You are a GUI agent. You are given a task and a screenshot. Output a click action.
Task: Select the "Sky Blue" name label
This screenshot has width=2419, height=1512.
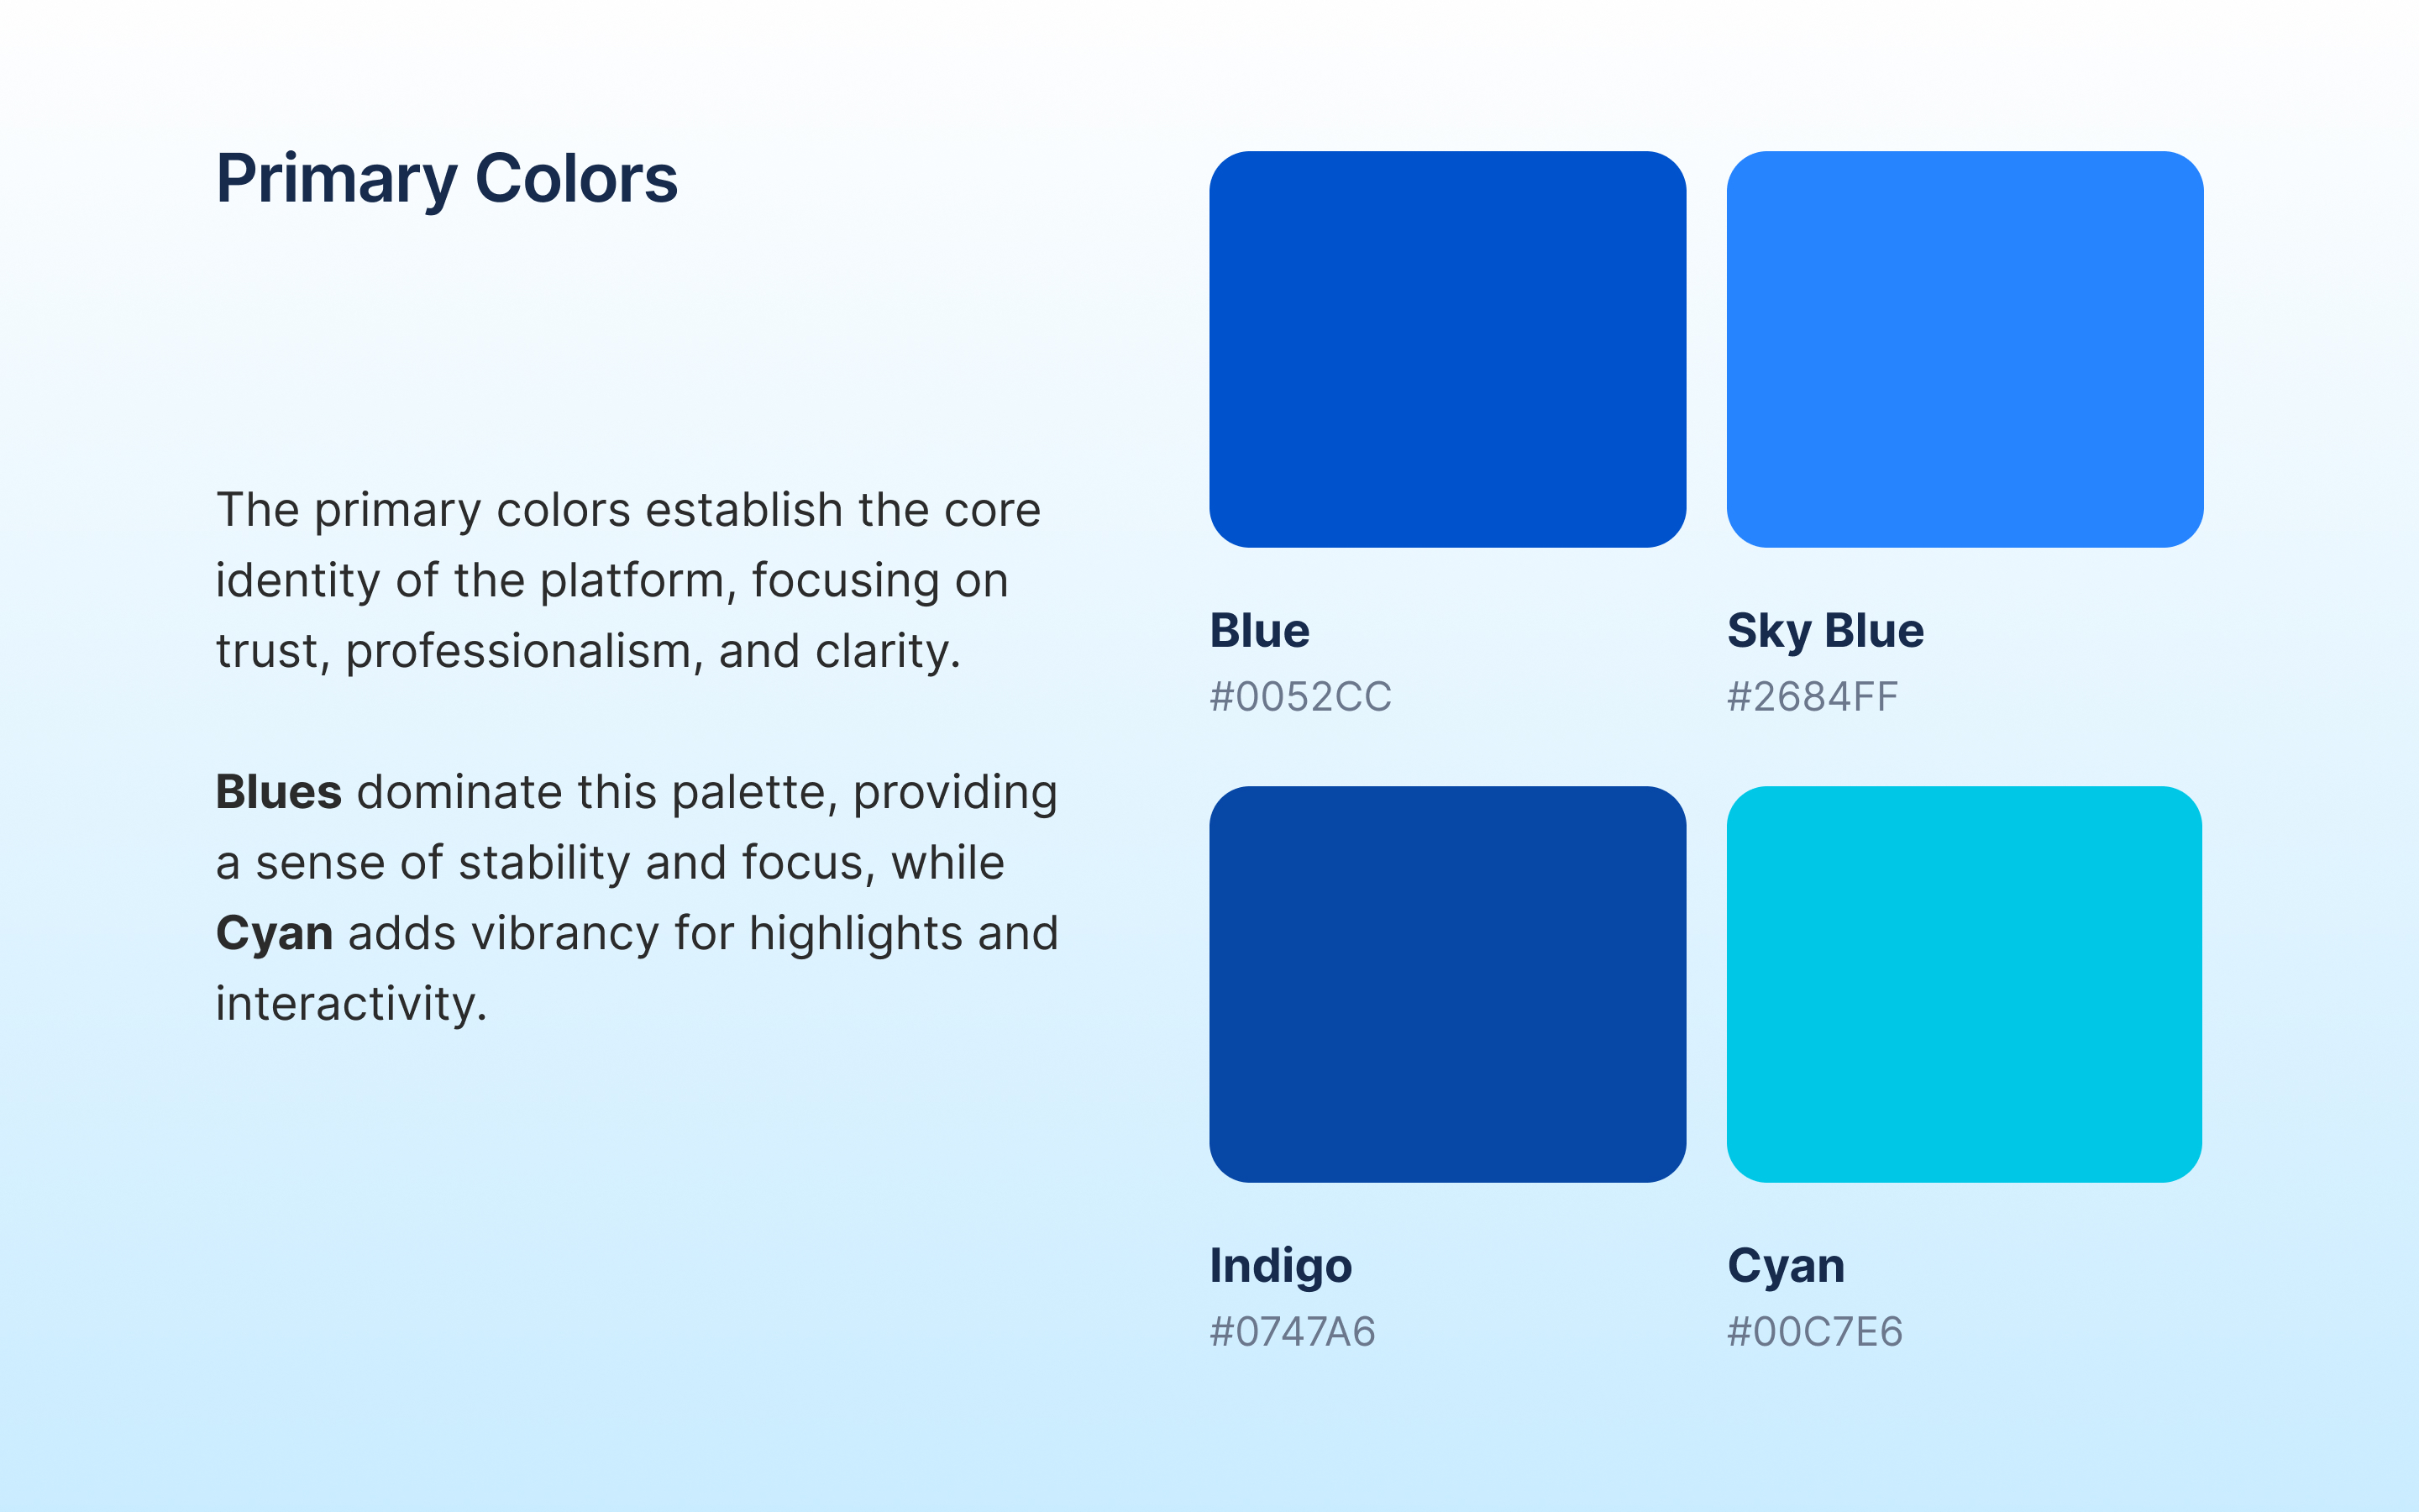(x=1825, y=631)
